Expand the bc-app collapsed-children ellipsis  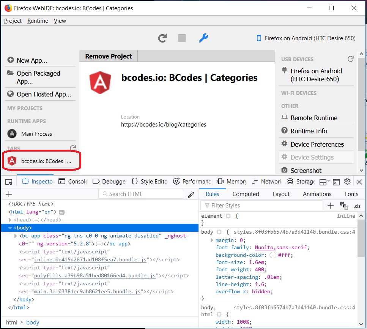click(x=99, y=244)
